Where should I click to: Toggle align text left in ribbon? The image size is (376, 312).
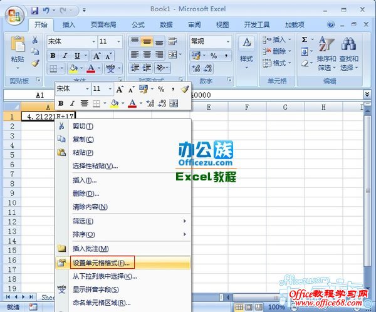click(x=135, y=55)
